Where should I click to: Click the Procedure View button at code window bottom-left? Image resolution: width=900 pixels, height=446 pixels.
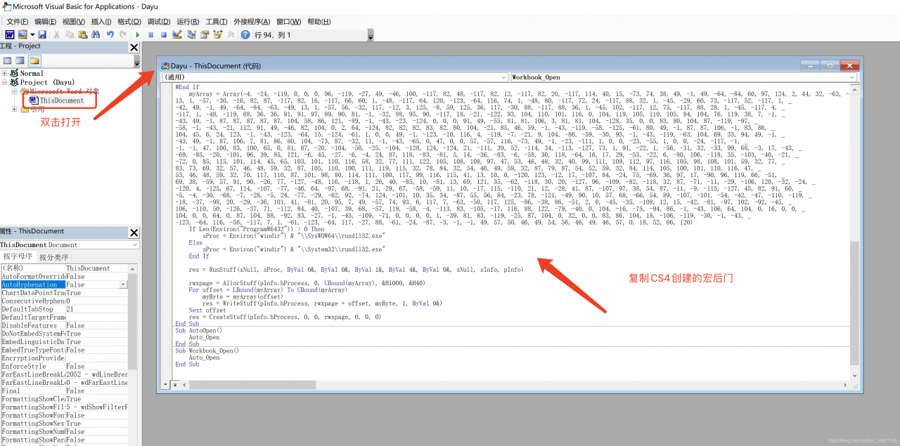tap(166, 385)
